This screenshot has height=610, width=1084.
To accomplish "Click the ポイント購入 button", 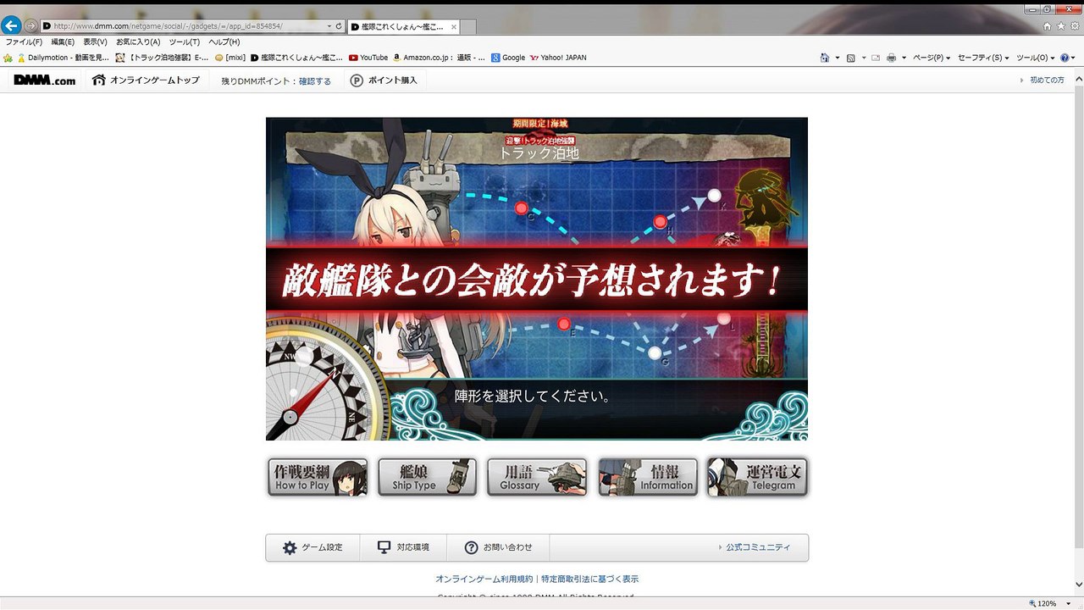I will click(x=384, y=80).
